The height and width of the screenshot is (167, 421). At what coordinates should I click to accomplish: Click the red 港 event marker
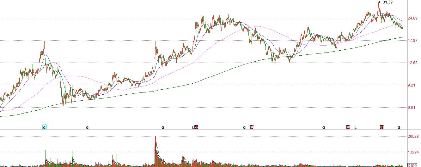(348, 127)
